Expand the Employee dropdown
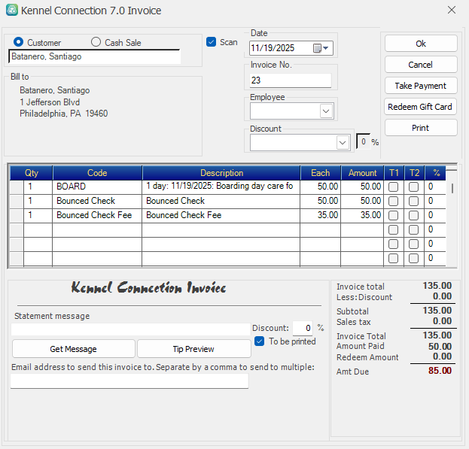 (326, 111)
